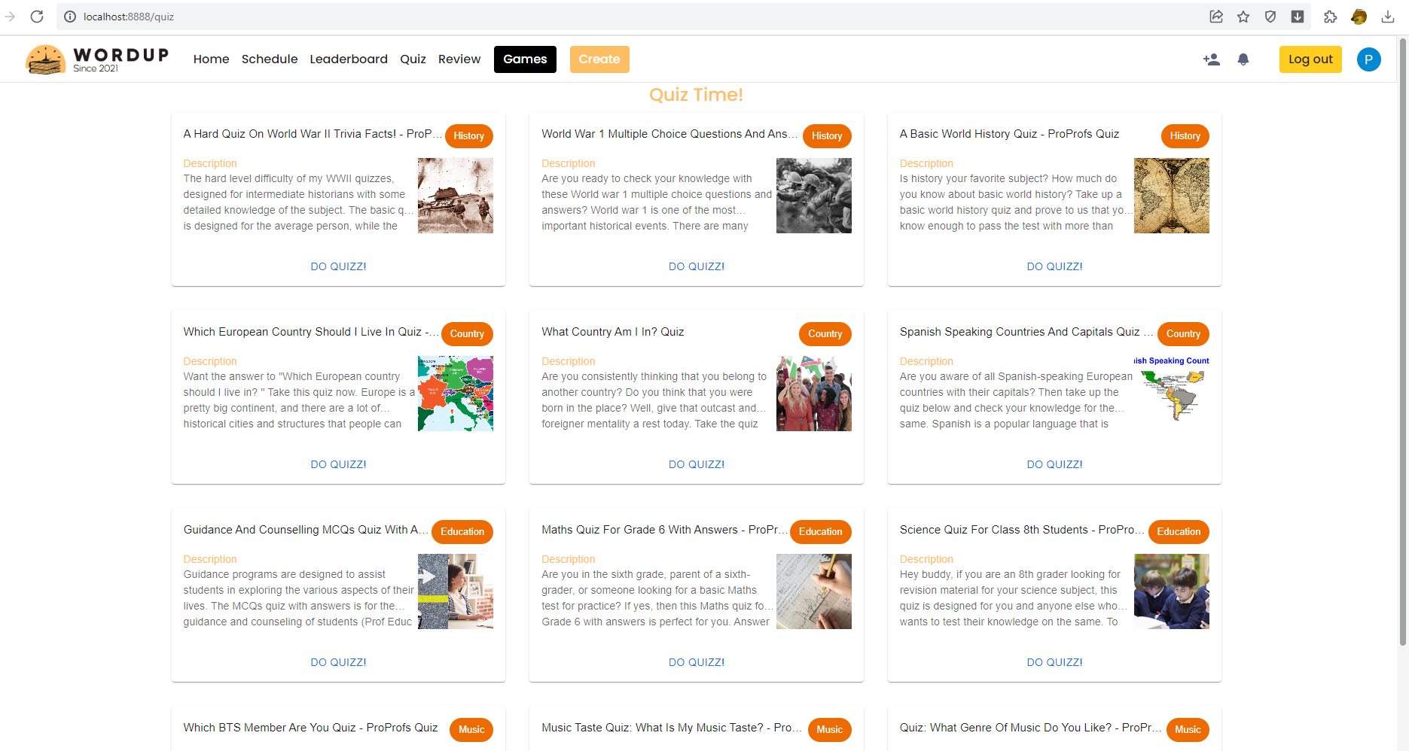Start Science Quiz For Class 8th

1054,662
